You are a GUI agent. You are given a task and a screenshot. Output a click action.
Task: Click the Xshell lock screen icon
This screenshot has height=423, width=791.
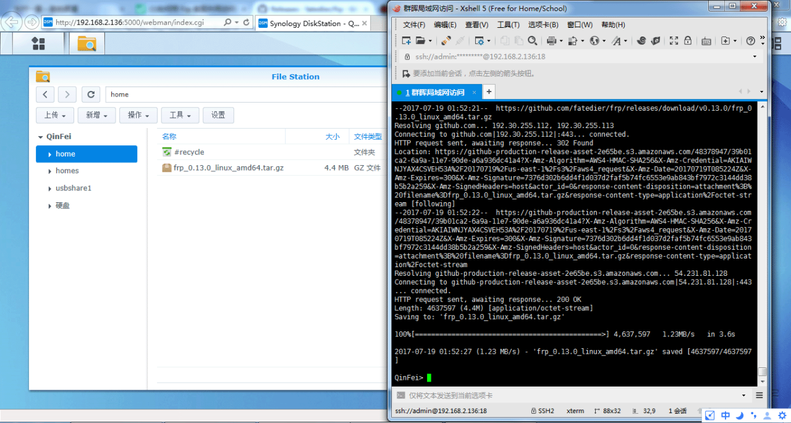coord(687,41)
